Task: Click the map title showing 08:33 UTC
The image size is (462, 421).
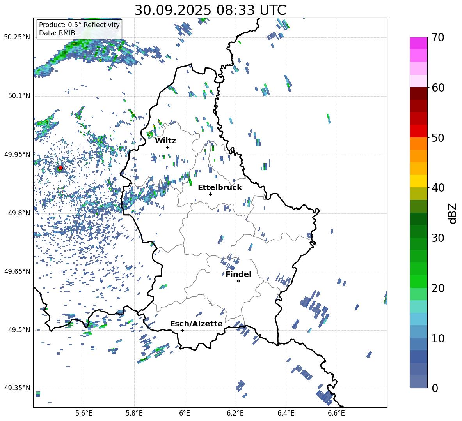Action: coord(210,10)
